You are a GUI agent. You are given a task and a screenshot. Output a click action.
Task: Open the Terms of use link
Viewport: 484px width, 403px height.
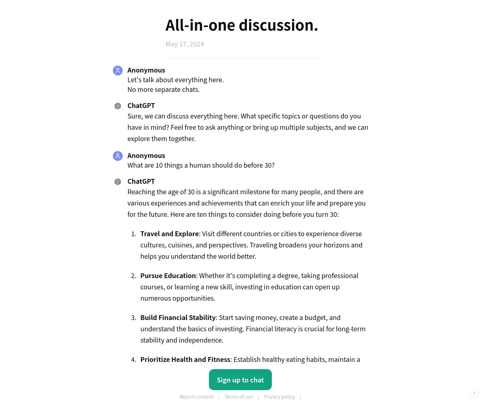point(239,397)
